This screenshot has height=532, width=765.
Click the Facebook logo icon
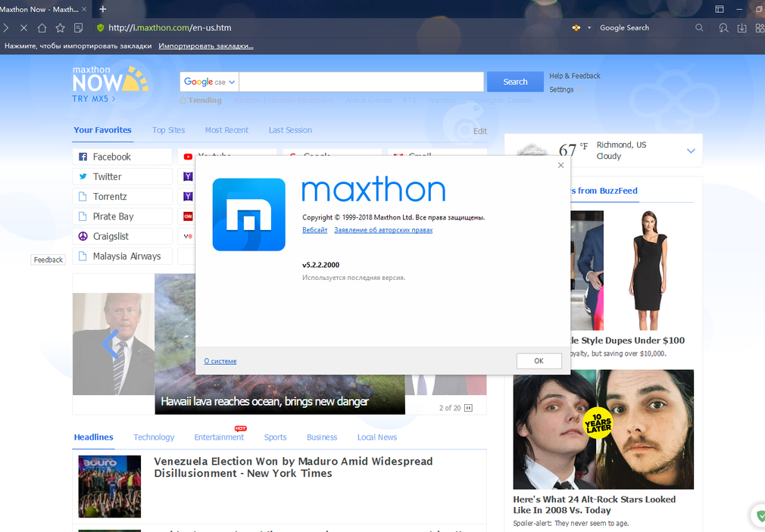tap(83, 157)
